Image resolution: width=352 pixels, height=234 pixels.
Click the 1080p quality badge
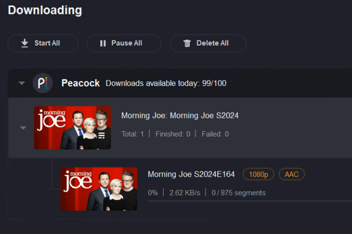click(258, 174)
